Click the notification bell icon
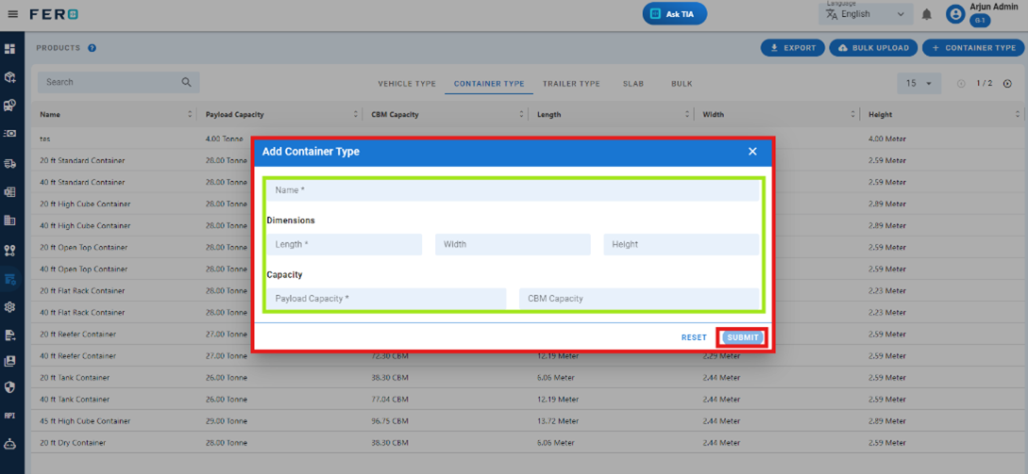The image size is (1028, 474). (927, 15)
